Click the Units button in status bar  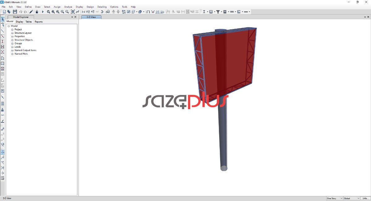point(365,198)
